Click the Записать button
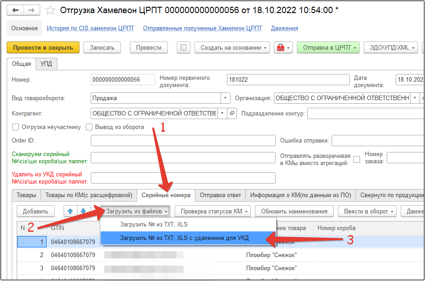 [x=102, y=48]
